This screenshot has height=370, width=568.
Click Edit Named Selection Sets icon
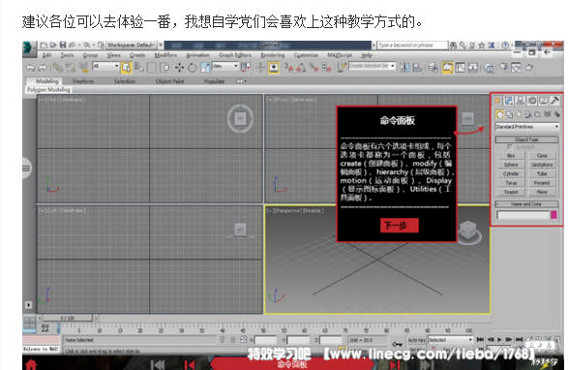[x=341, y=68]
